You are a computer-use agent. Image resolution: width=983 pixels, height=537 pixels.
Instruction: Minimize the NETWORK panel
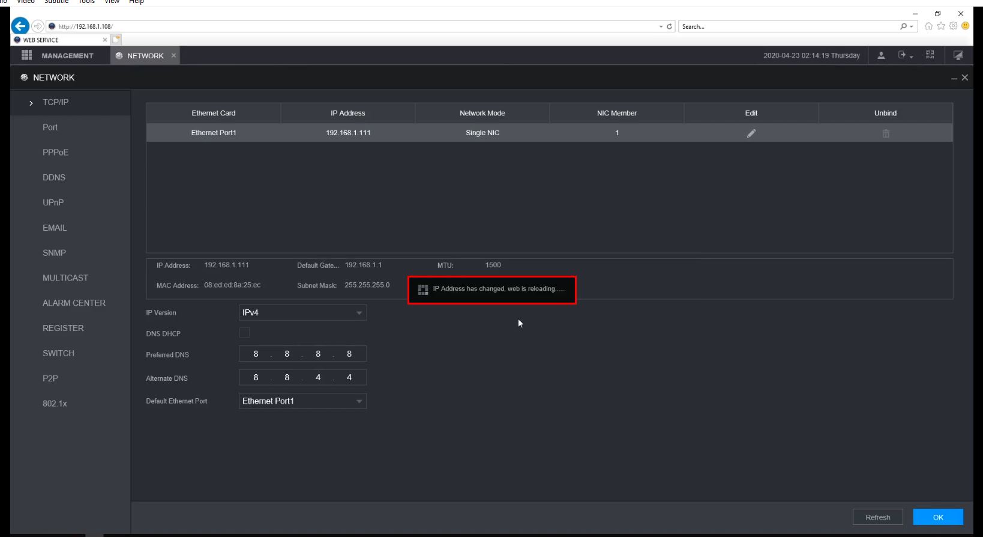(x=954, y=78)
